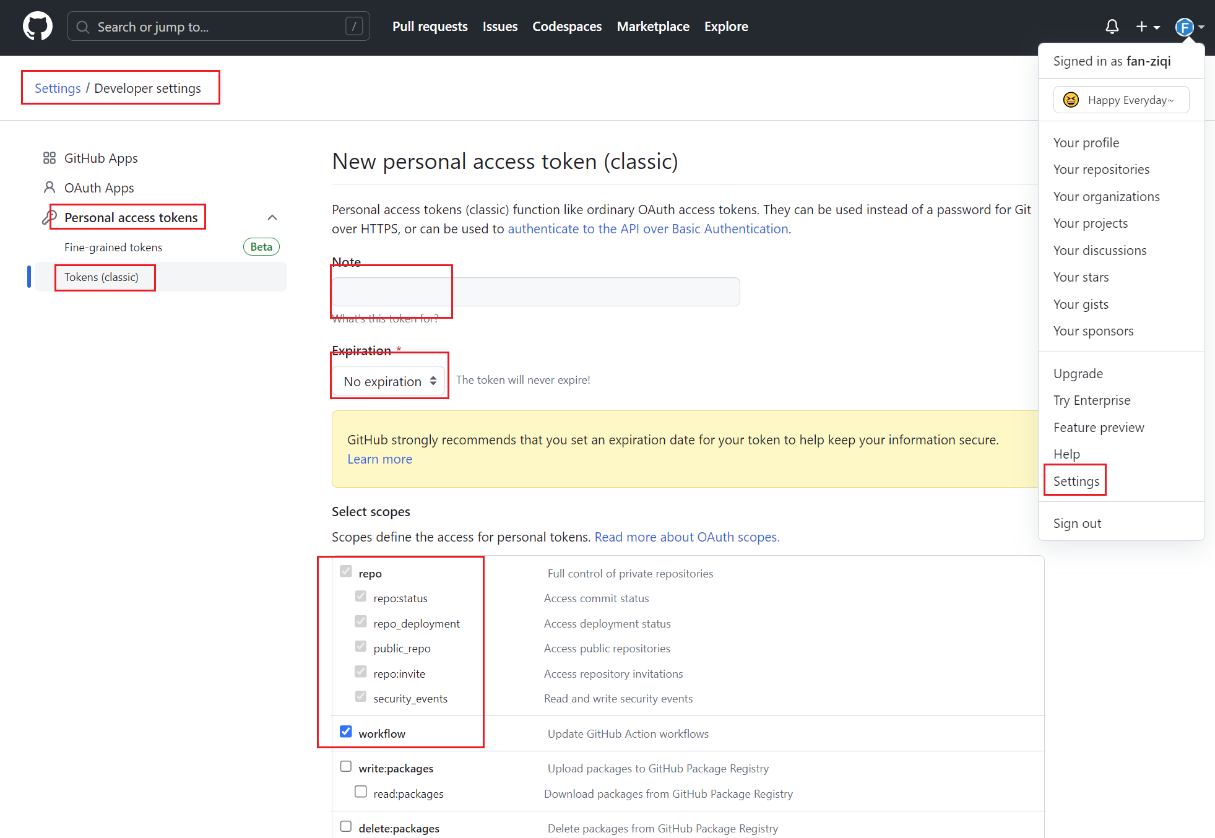The height and width of the screenshot is (838, 1215).
Task: Open Explore in the top navigation
Action: 726,27
